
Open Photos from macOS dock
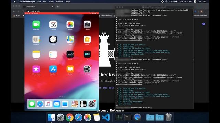tap(88, 118)
